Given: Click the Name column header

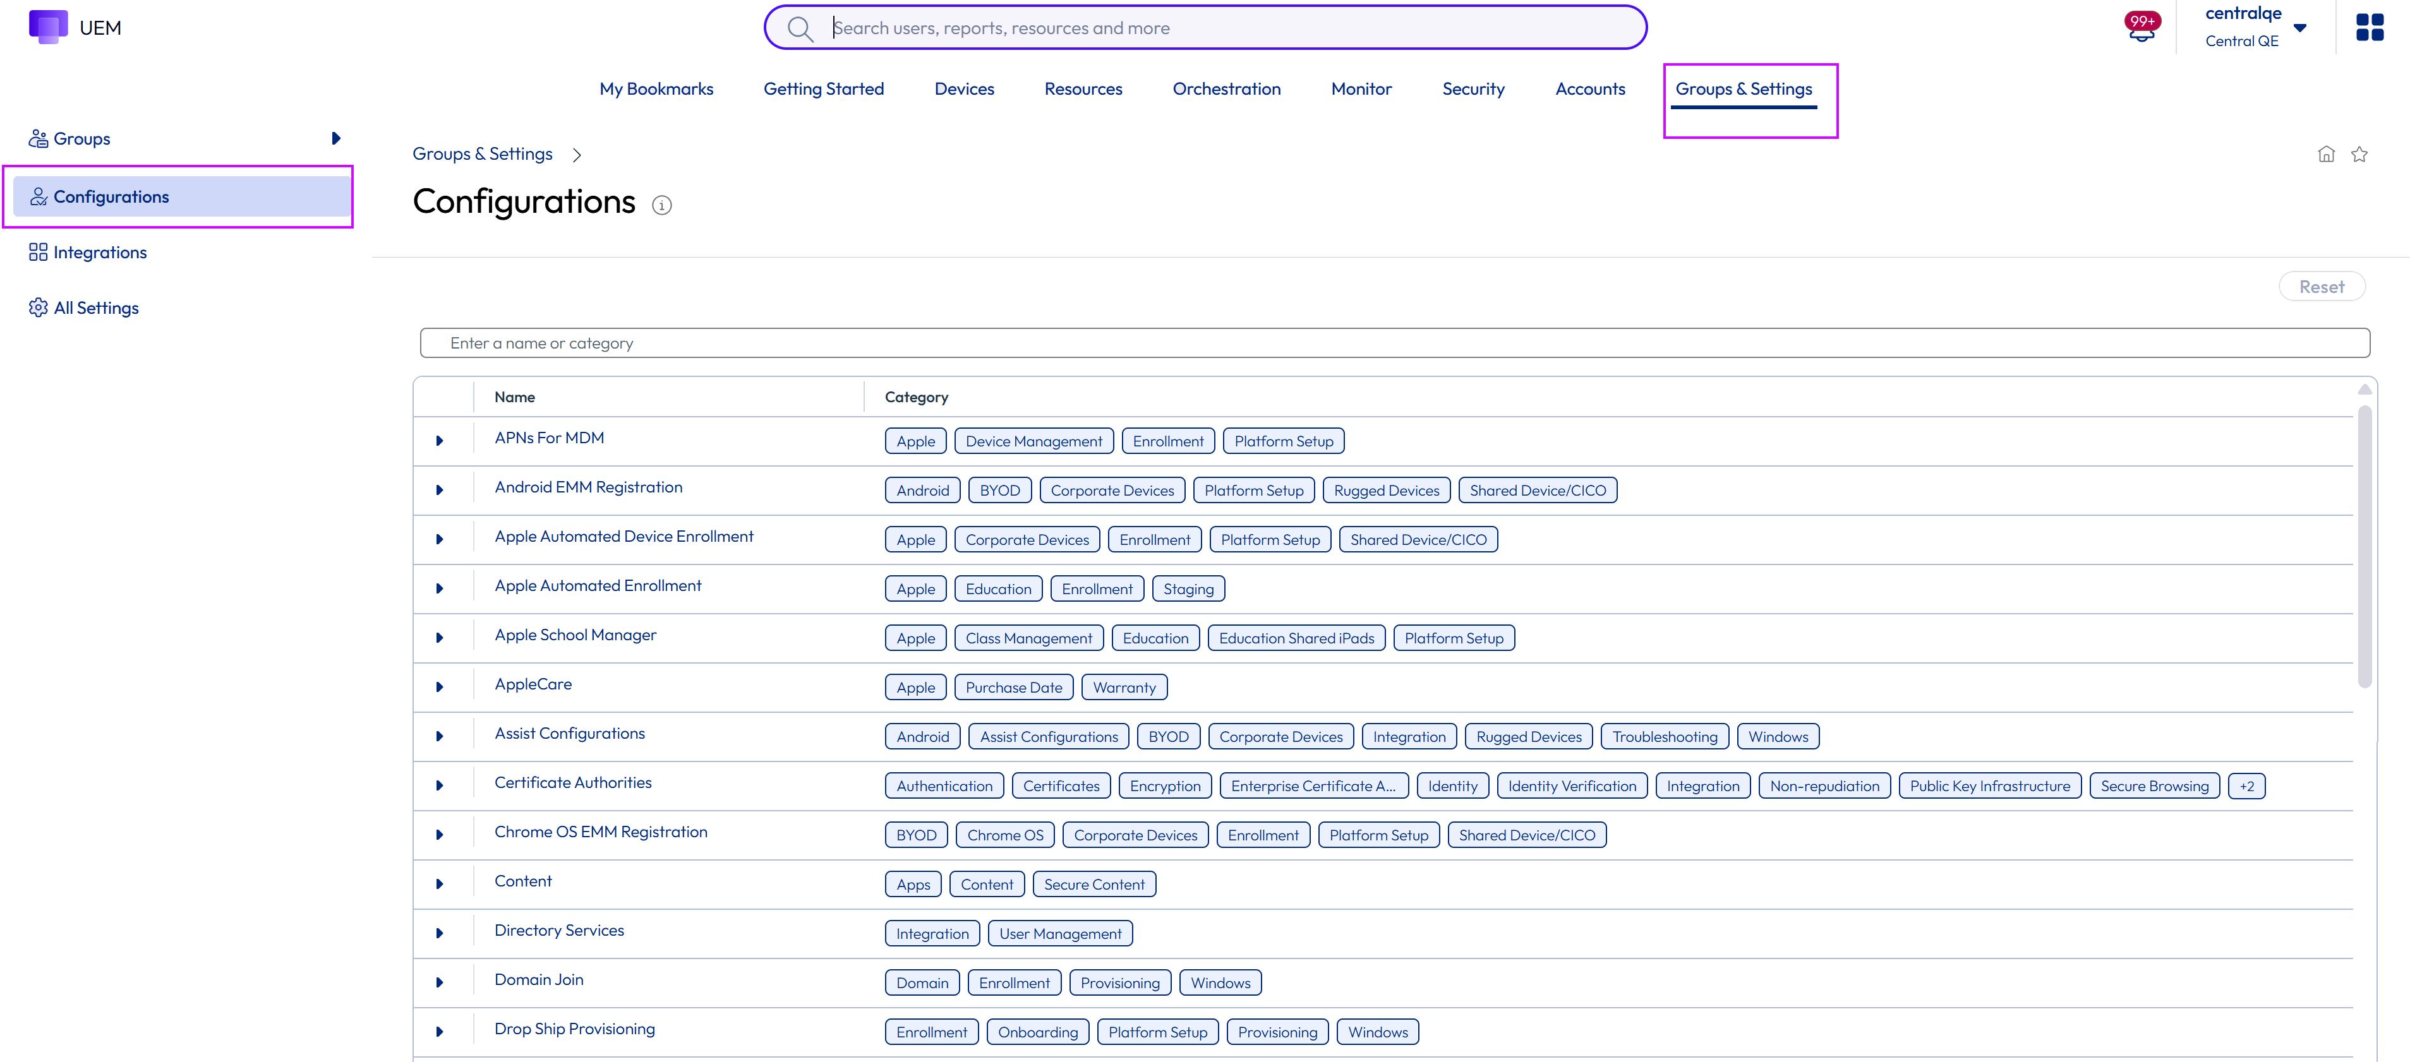Looking at the screenshot, I should [x=515, y=397].
